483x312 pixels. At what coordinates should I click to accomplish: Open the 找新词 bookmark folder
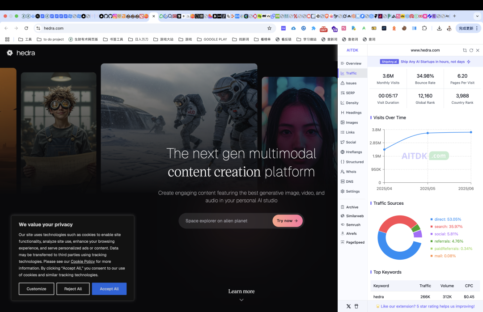(241, 39)
